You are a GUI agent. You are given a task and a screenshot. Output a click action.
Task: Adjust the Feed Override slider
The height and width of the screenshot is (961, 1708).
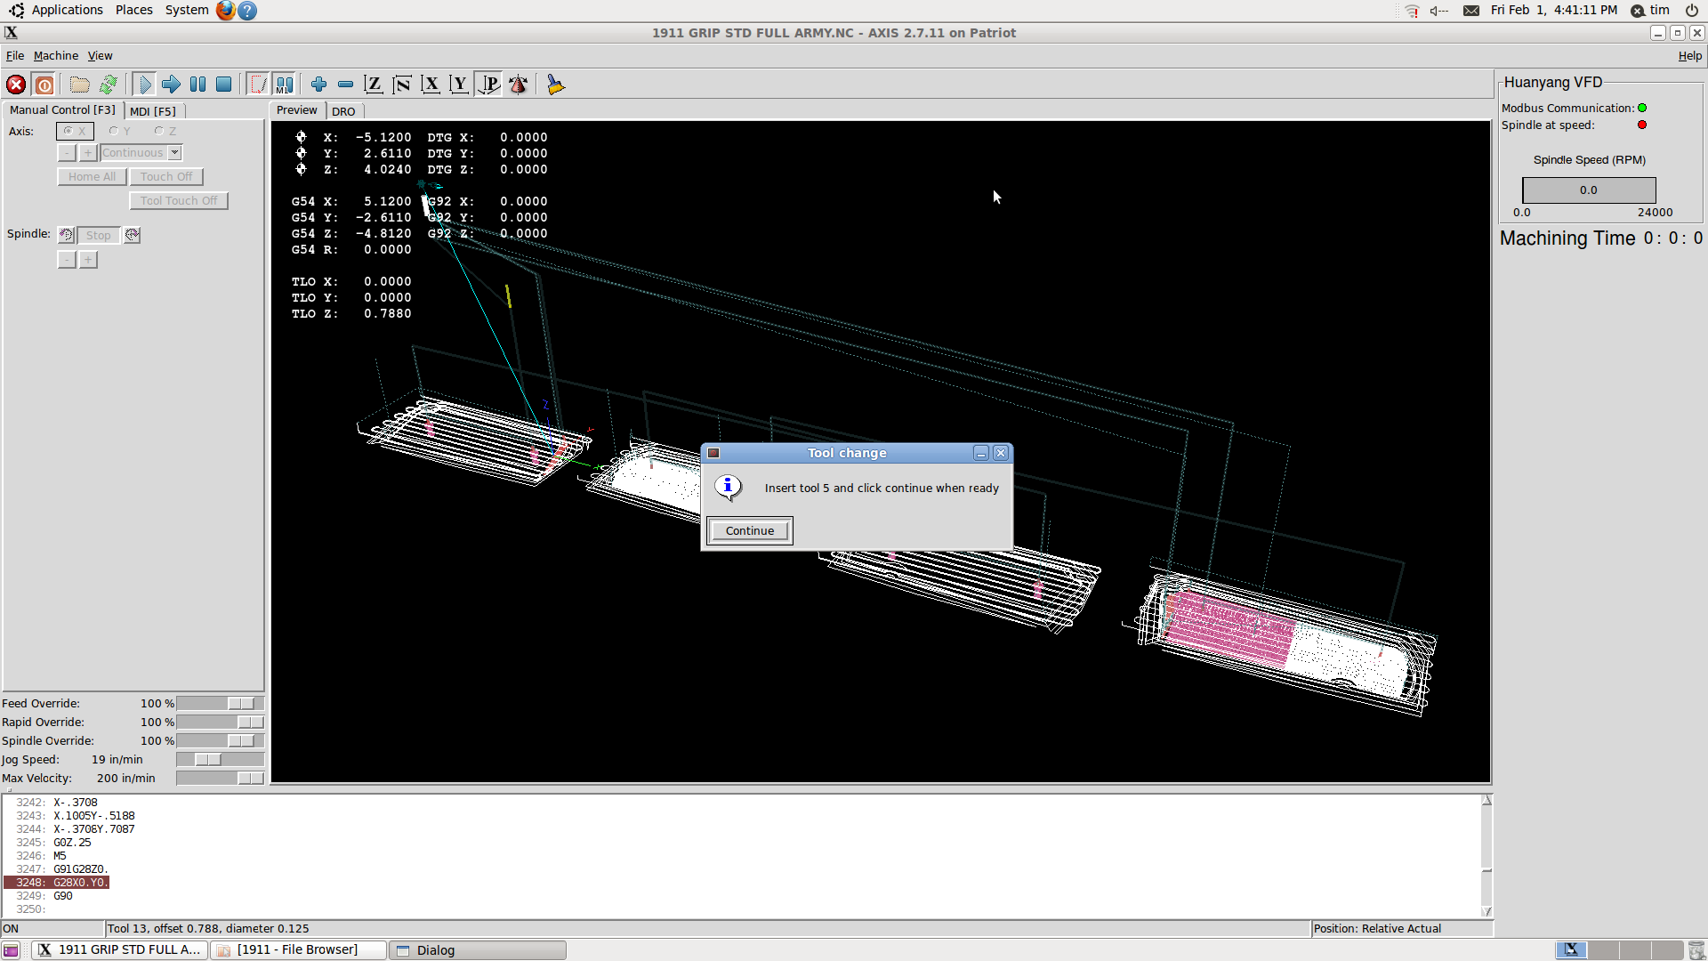point(240,704)
